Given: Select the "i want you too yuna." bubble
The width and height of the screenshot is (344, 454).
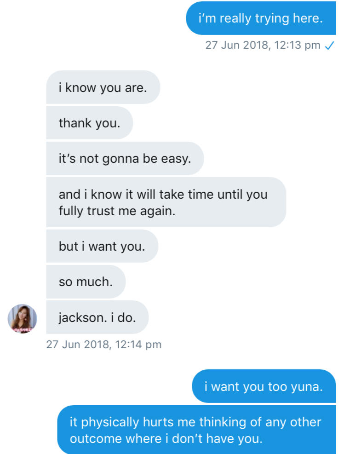Looking at the screenshot, I should pyautogui.click(x=264, y=386).
